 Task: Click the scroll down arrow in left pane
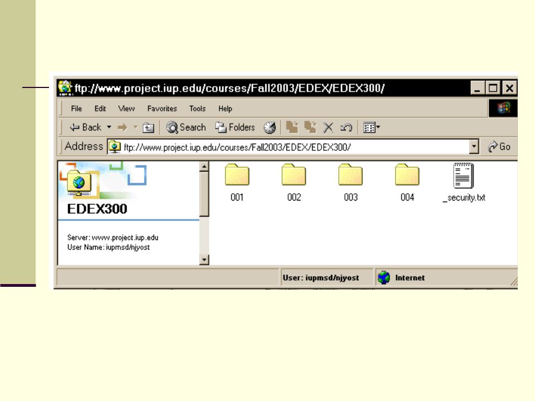click(x=204, y=260)
